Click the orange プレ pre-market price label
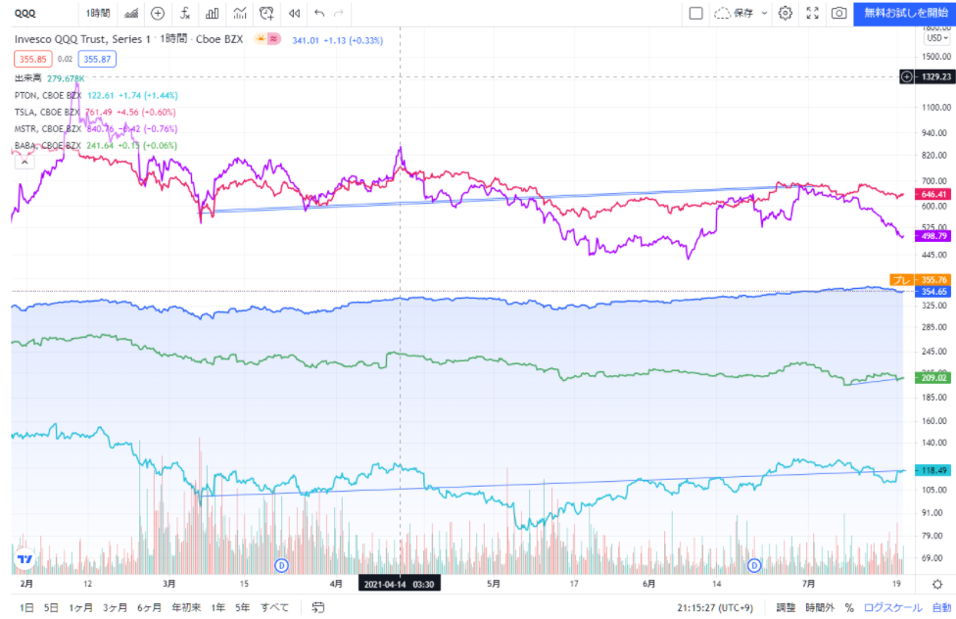This screenshot has height=619, width=956. 920,280
